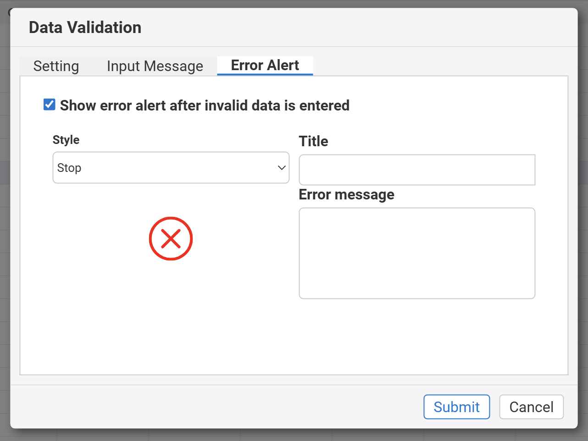Click the Cancel button
The image size is (588, 441).
click(x=531, y=407)
